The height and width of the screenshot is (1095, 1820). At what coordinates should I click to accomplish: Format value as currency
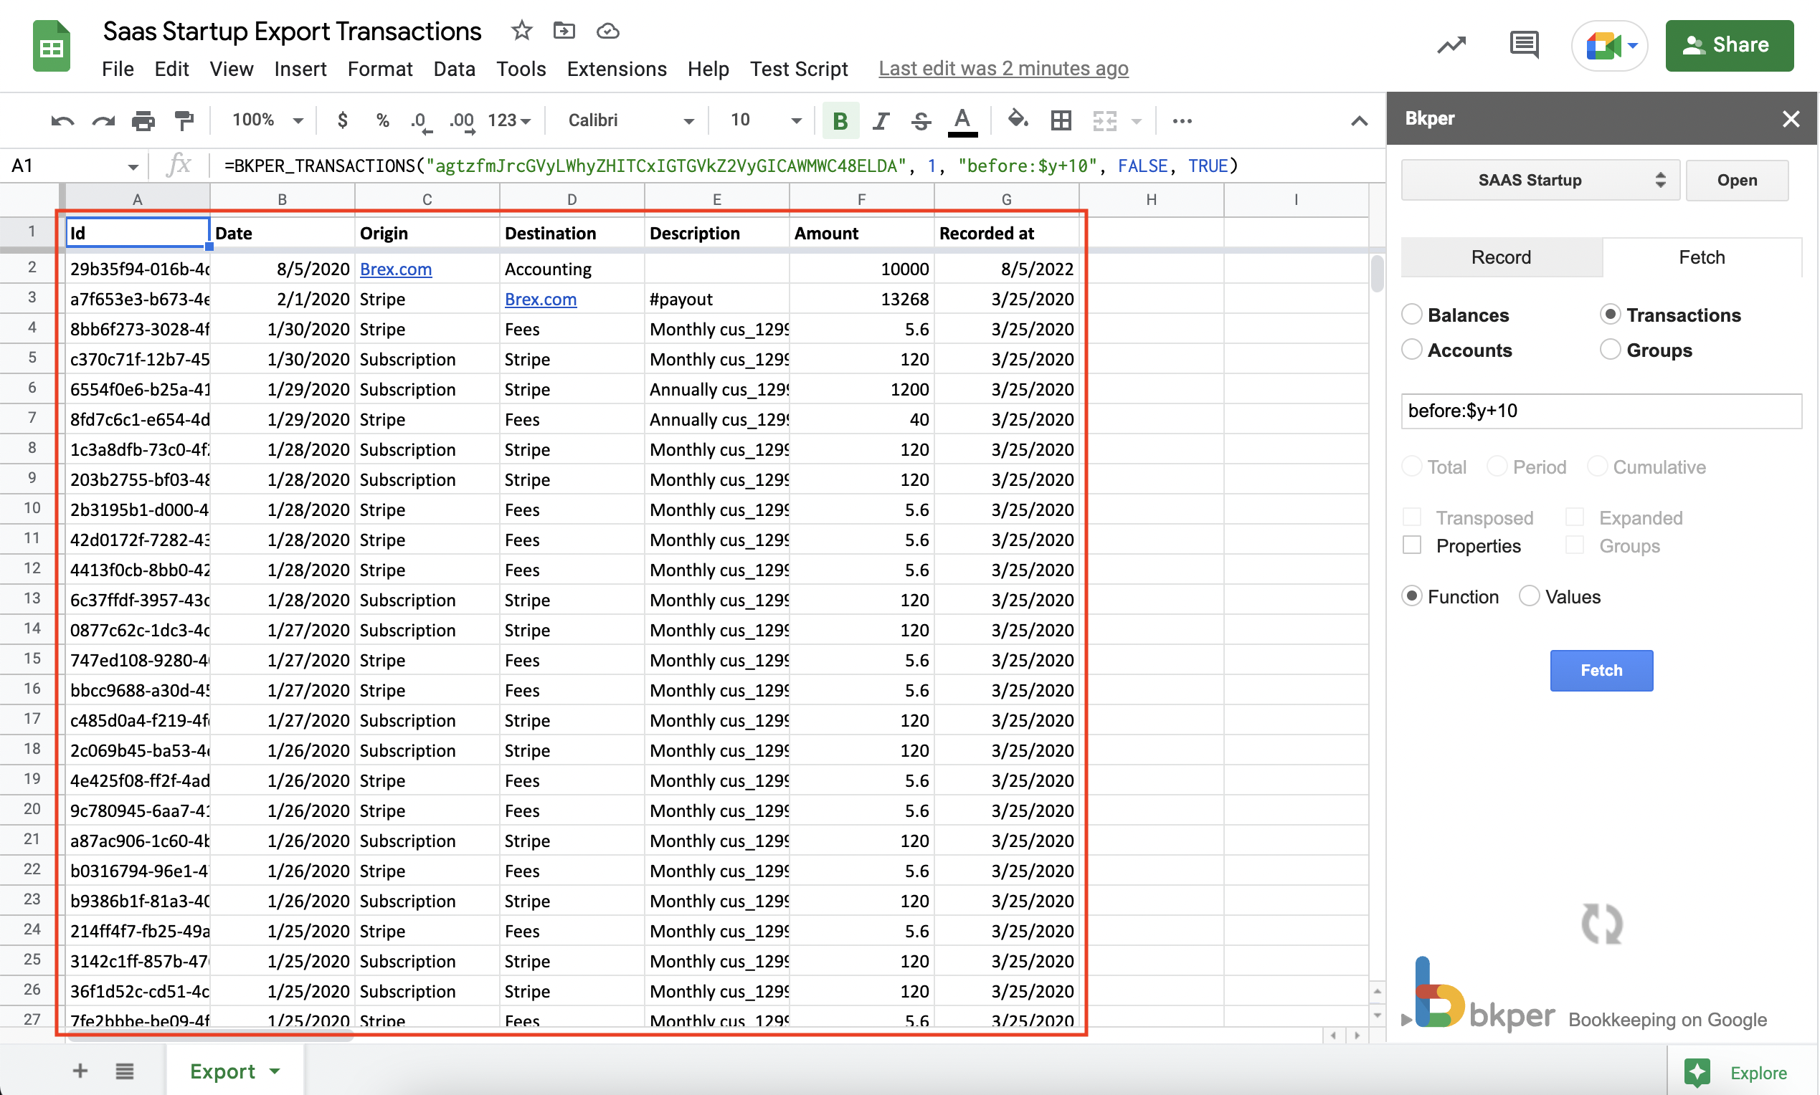(x=342, y=120)
